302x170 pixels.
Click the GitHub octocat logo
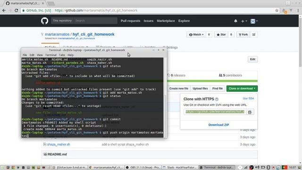(x=44, y=21)
